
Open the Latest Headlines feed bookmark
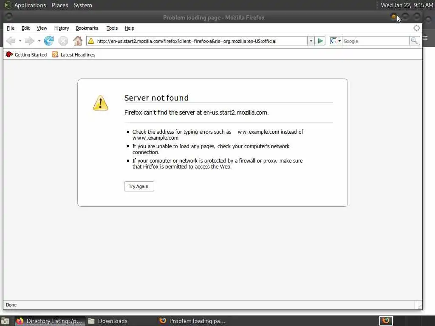tap(73, 55)
